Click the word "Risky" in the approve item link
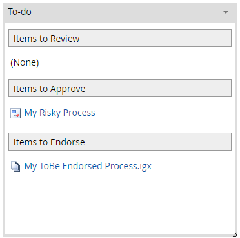 (50, 113)
